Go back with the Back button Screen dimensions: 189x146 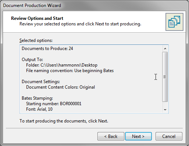[111, 136]
